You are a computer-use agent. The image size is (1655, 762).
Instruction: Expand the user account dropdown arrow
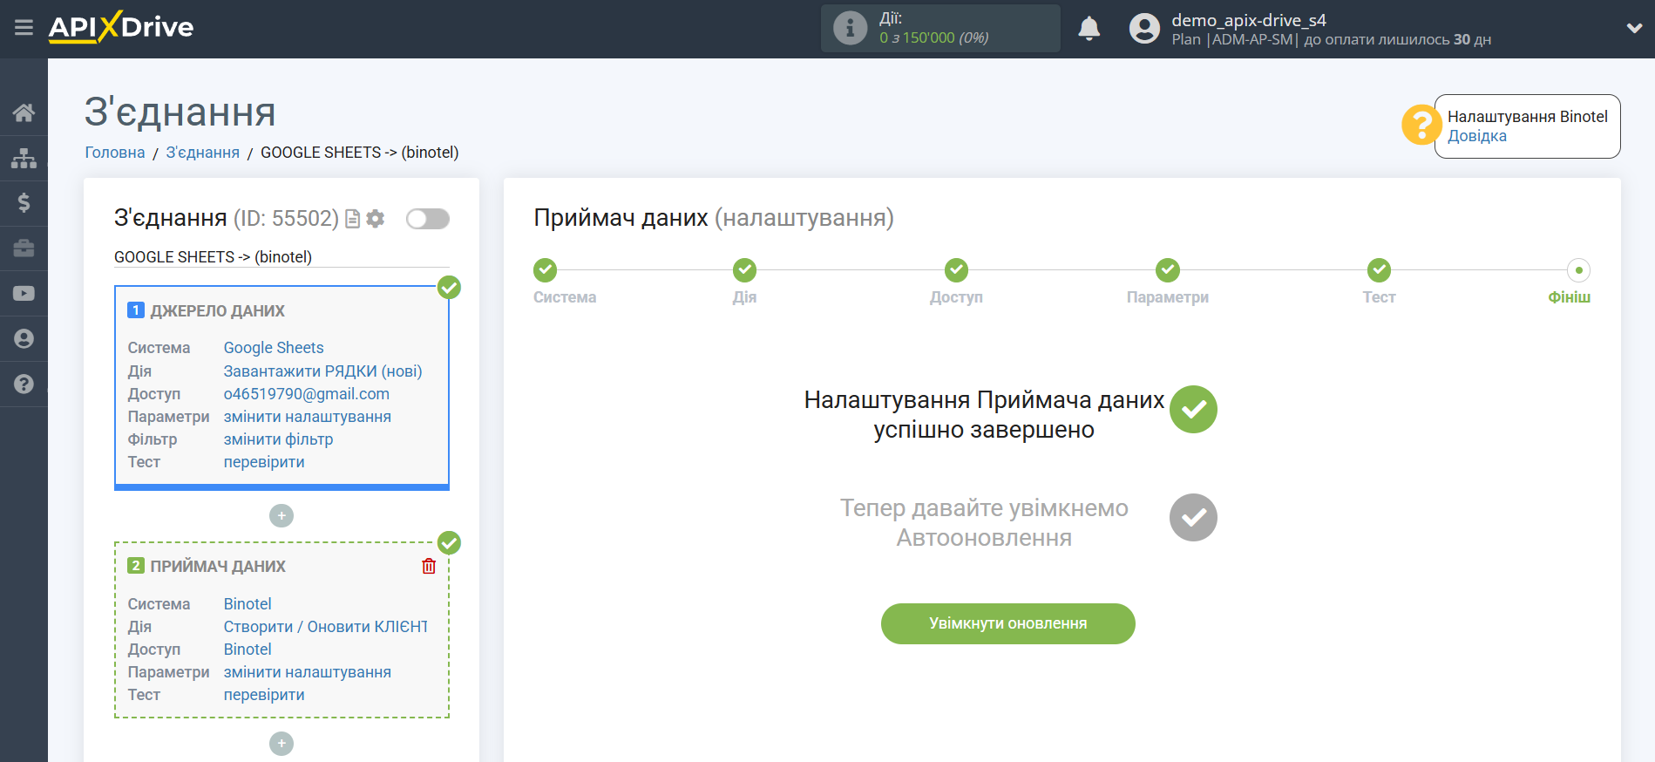(1634, 28)
